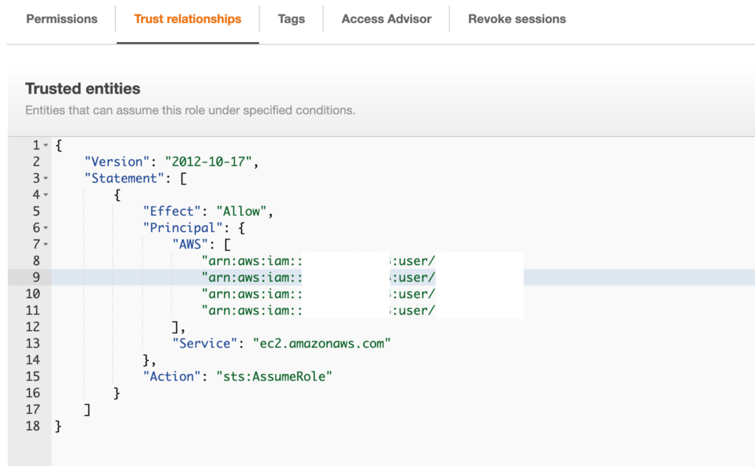Open the Tags tab
755x466 pixels.
(x=290, y=19)
